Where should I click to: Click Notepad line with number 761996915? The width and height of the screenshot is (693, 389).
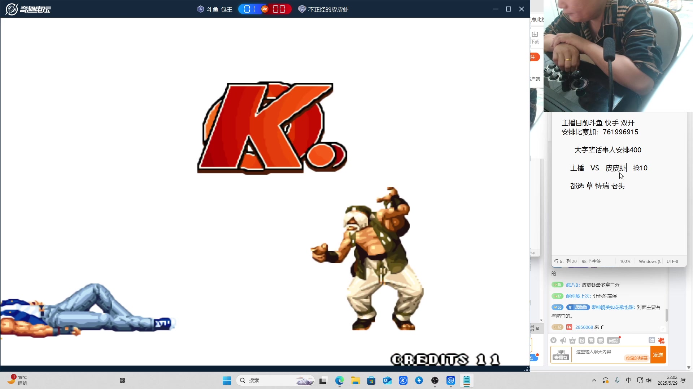tap(600, 132)
